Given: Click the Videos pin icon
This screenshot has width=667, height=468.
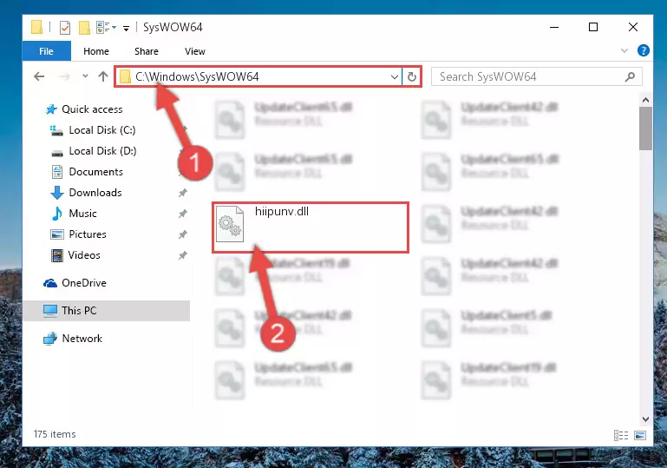Looking at the screenshot, I should click(182, 255).
